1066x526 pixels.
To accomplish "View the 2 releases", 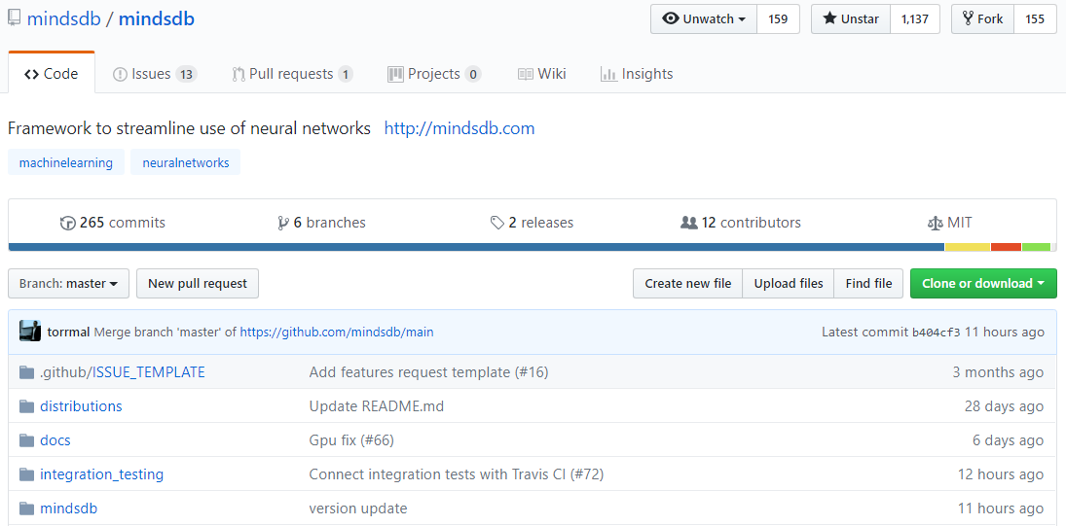I will (532, 223).
